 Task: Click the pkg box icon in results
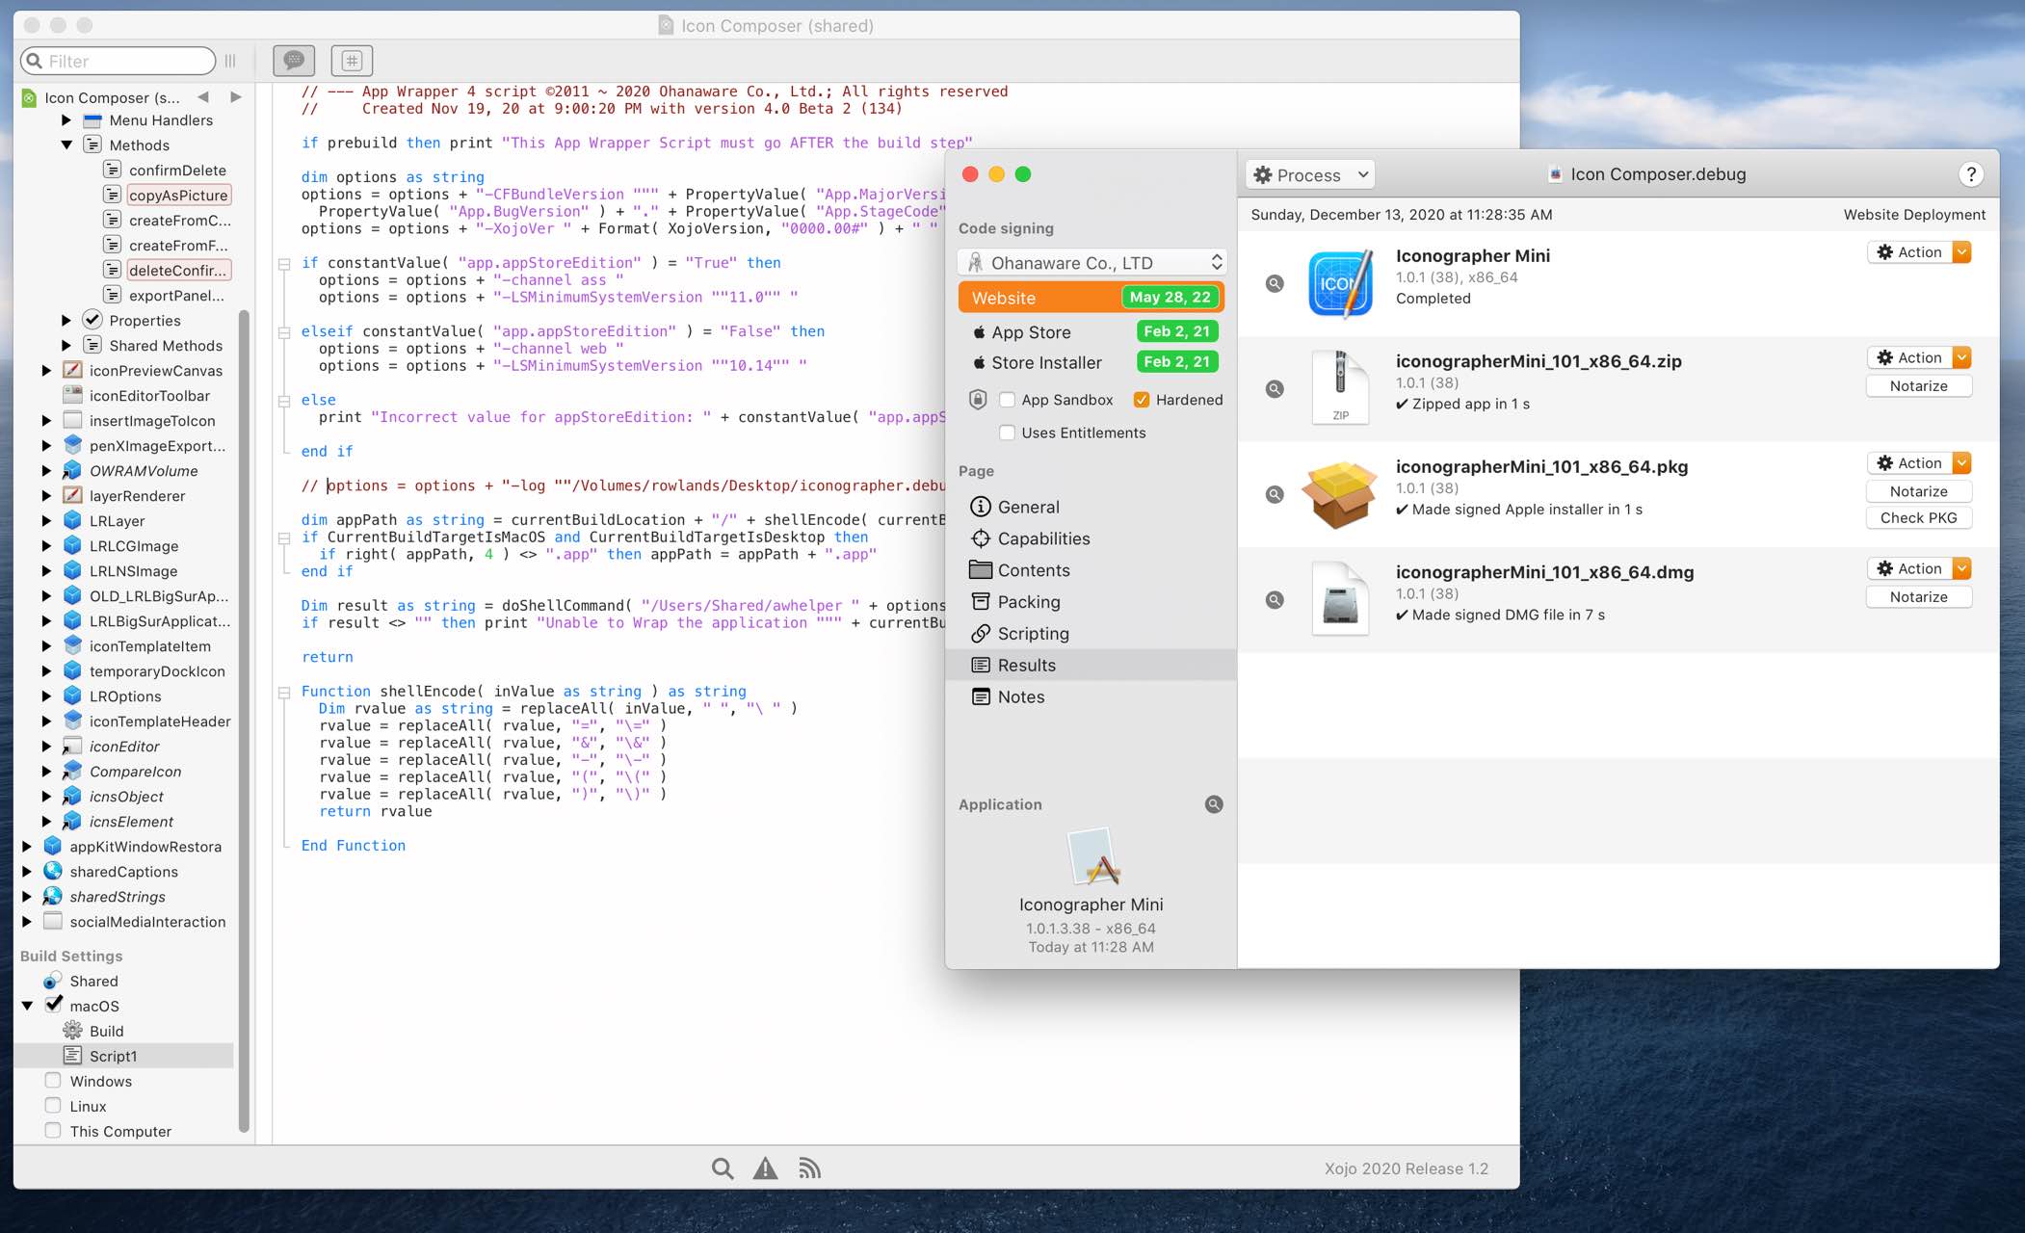pyautogui.click(x=1339, y=494)
